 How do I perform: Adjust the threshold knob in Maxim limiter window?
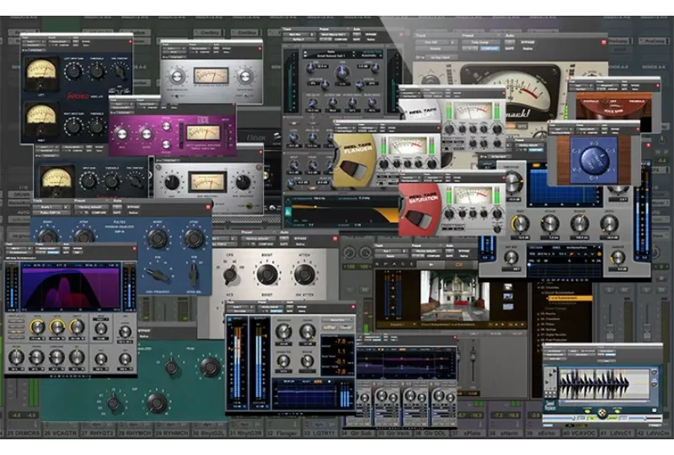[283, 332]
